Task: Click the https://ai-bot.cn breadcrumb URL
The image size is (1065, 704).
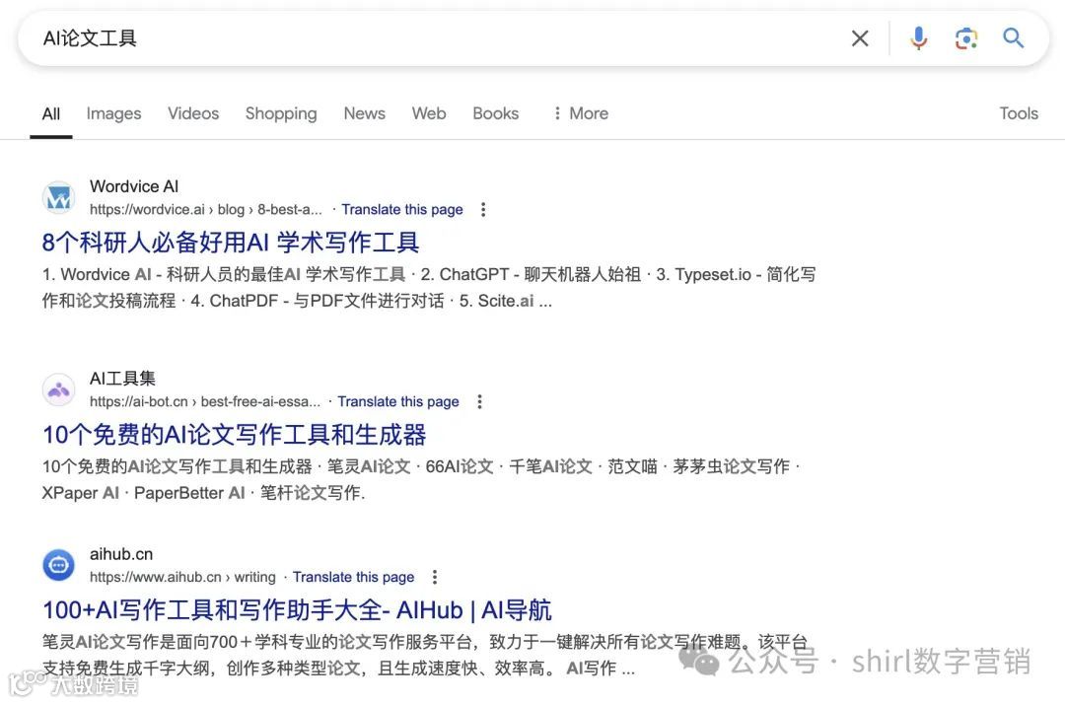Action: tap(204, 402)
